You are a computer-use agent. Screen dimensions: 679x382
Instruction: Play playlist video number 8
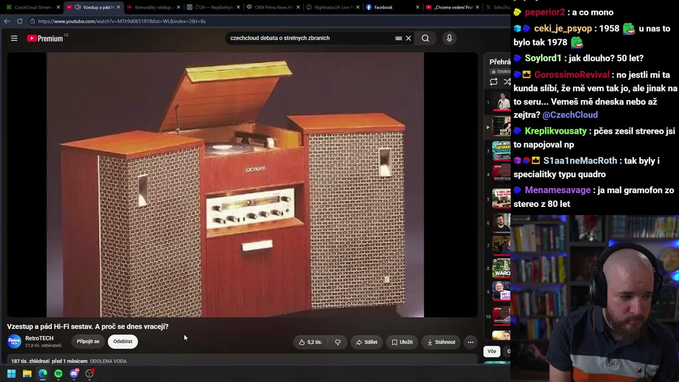coord(501,268)
